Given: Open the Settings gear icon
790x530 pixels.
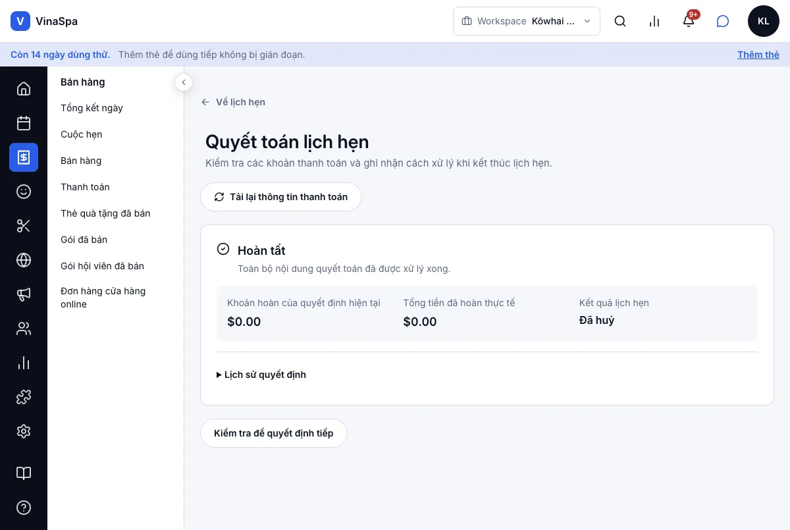Looking at the screenshot, I should (24, 431).
